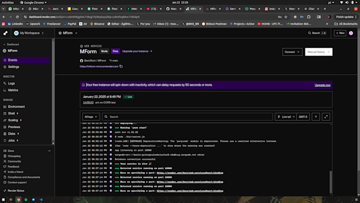360x203 pixels.
Task: Open the My Workspace switcher
Action: pyautogui.click(x=29, y=33)
